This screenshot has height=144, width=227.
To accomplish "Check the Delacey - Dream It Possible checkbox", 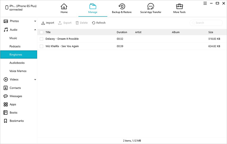I will [41, 39].
